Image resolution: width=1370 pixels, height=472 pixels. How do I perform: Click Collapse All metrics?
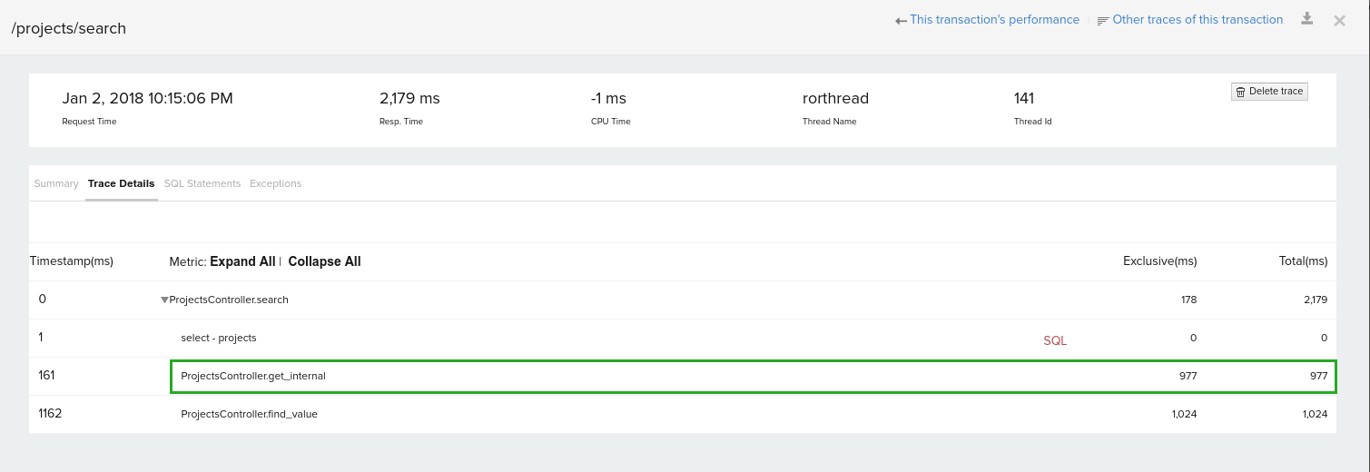tap(324, 261)
